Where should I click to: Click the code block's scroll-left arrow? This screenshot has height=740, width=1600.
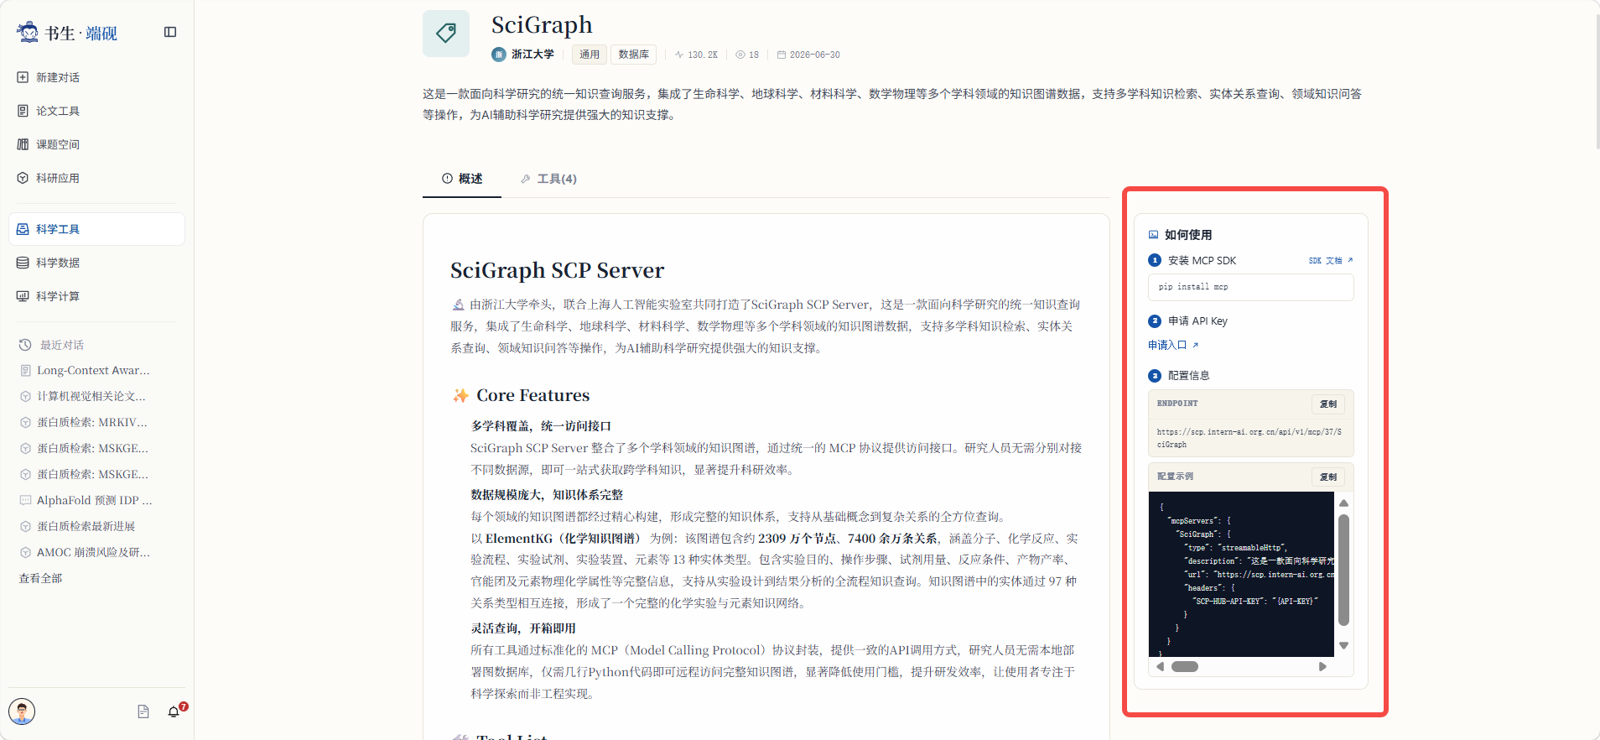(1161, 667)
